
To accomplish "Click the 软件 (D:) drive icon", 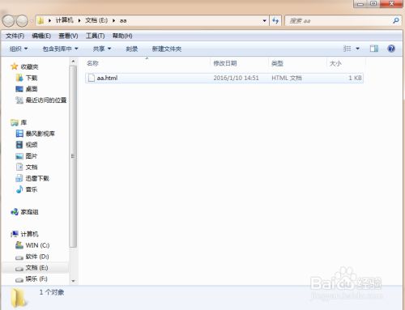I will (19, 257).
